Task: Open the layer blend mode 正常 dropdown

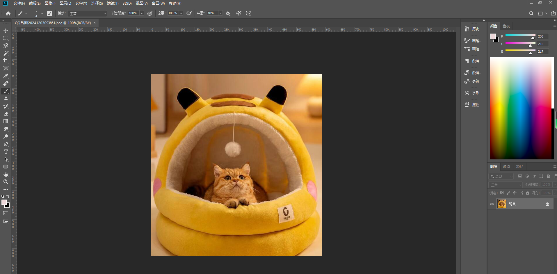Action: point(506,185)
